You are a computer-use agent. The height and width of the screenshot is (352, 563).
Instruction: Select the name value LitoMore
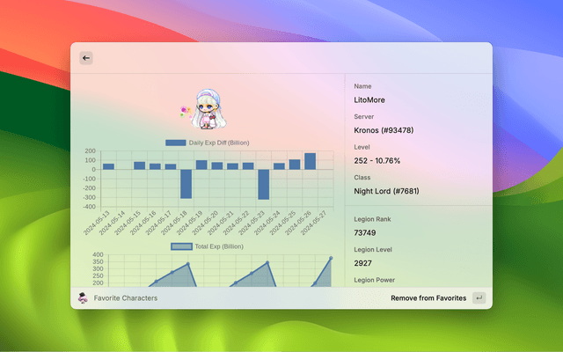369,100
